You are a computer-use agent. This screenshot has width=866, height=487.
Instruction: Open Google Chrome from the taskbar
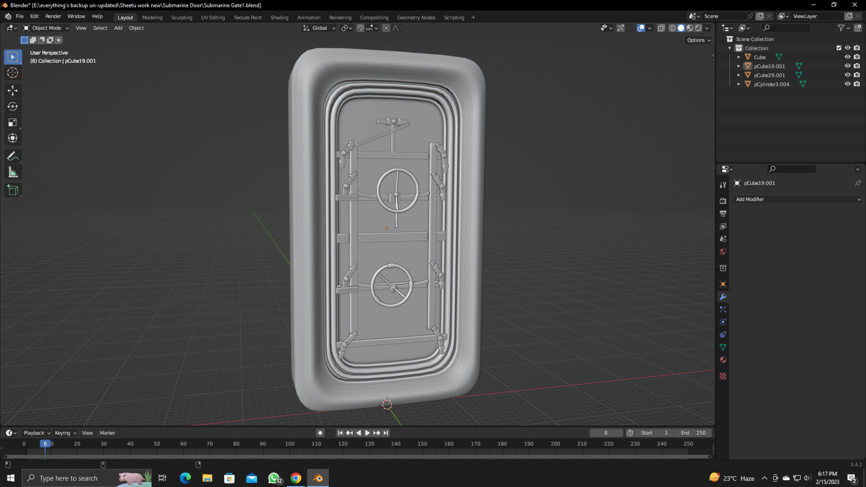(296, 478)
